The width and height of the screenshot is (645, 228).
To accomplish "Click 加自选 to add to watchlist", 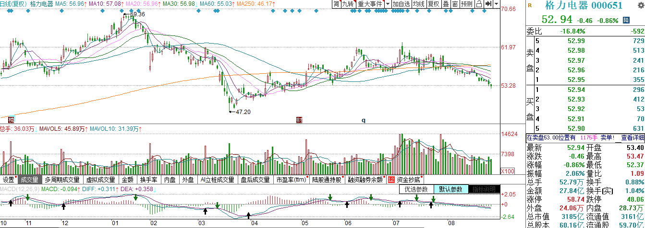I will click(x=402, y=4).
